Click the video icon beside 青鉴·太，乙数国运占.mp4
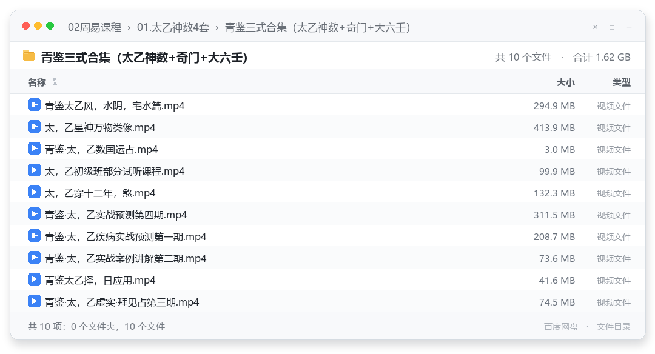This screenshot has width=655, height=354. (34, 148)
